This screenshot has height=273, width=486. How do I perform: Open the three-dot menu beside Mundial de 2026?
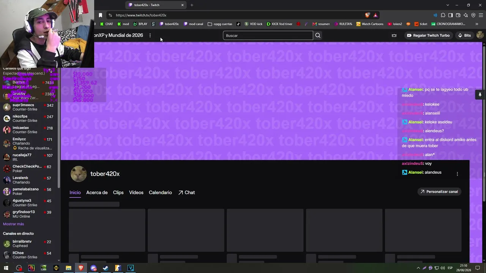150,36
